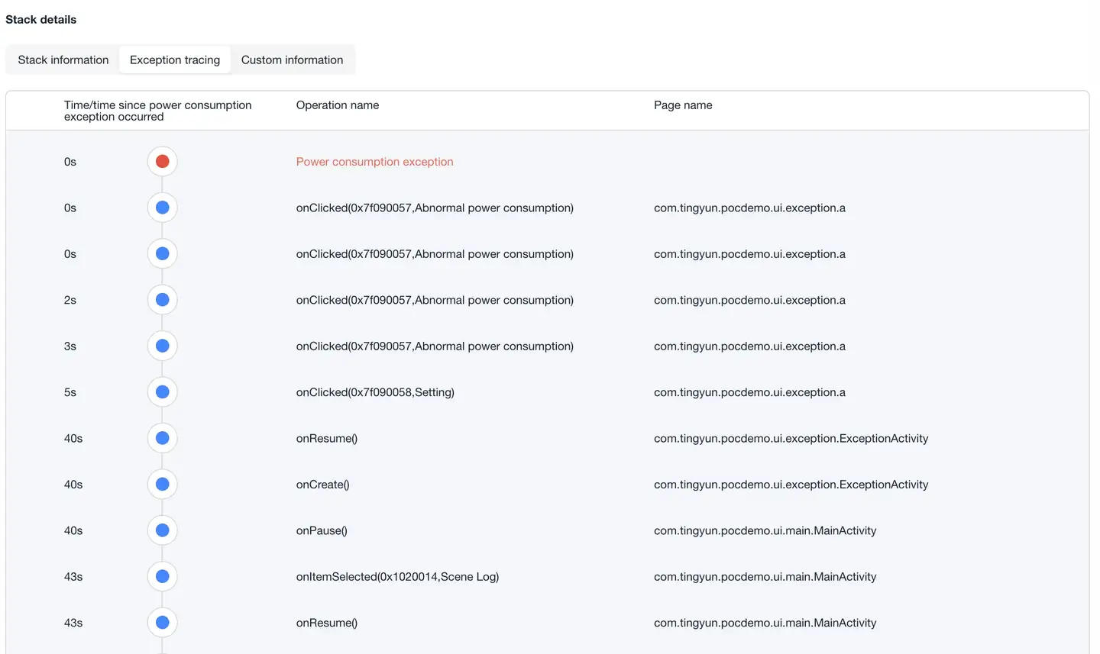Click the blue marker at 2s

pos(162,300)
